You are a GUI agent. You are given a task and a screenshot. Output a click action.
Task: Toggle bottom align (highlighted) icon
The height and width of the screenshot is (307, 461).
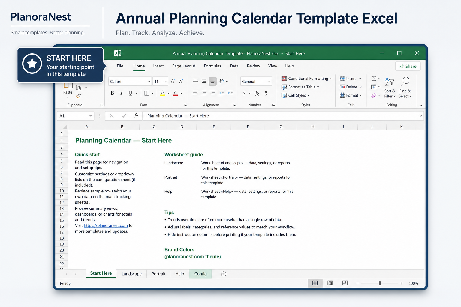(x=212, y=82)
